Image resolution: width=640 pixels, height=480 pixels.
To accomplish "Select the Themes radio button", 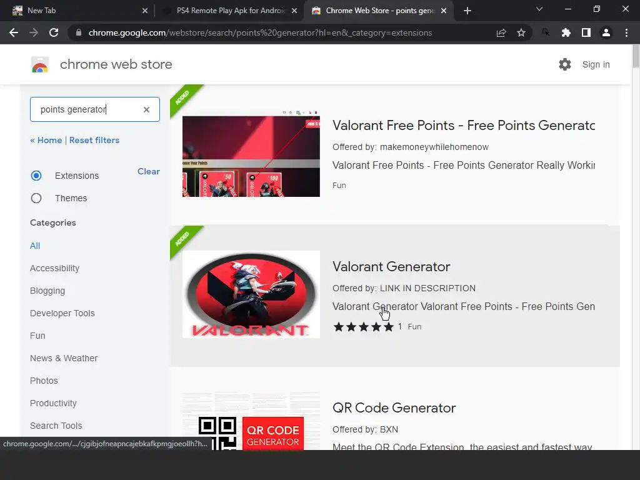I will [36, 198].
